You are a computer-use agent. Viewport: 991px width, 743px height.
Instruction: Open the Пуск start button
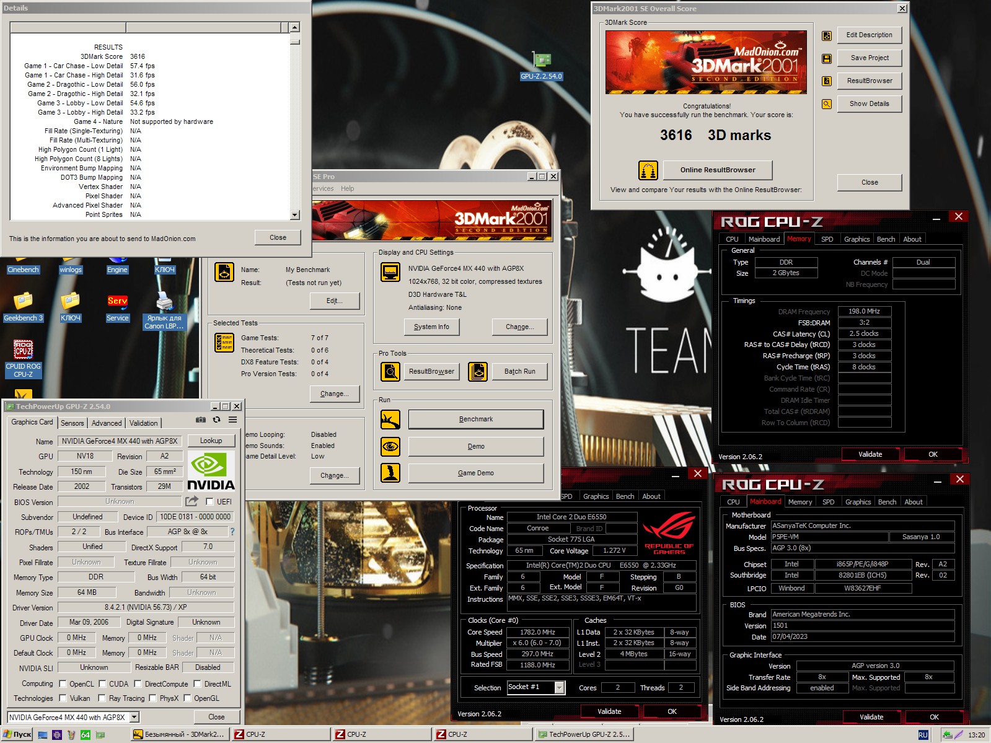(17, 734)
